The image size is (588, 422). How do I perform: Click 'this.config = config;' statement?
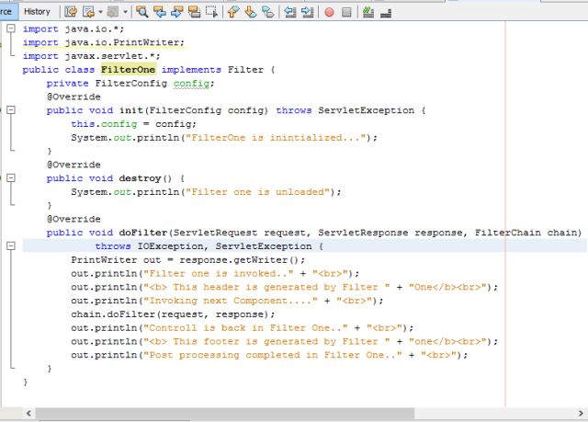[133, 124]
